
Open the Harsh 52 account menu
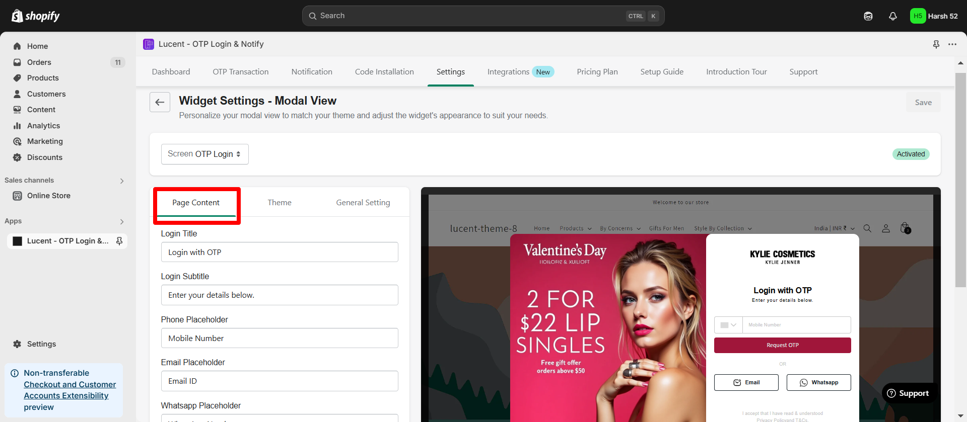934,16
